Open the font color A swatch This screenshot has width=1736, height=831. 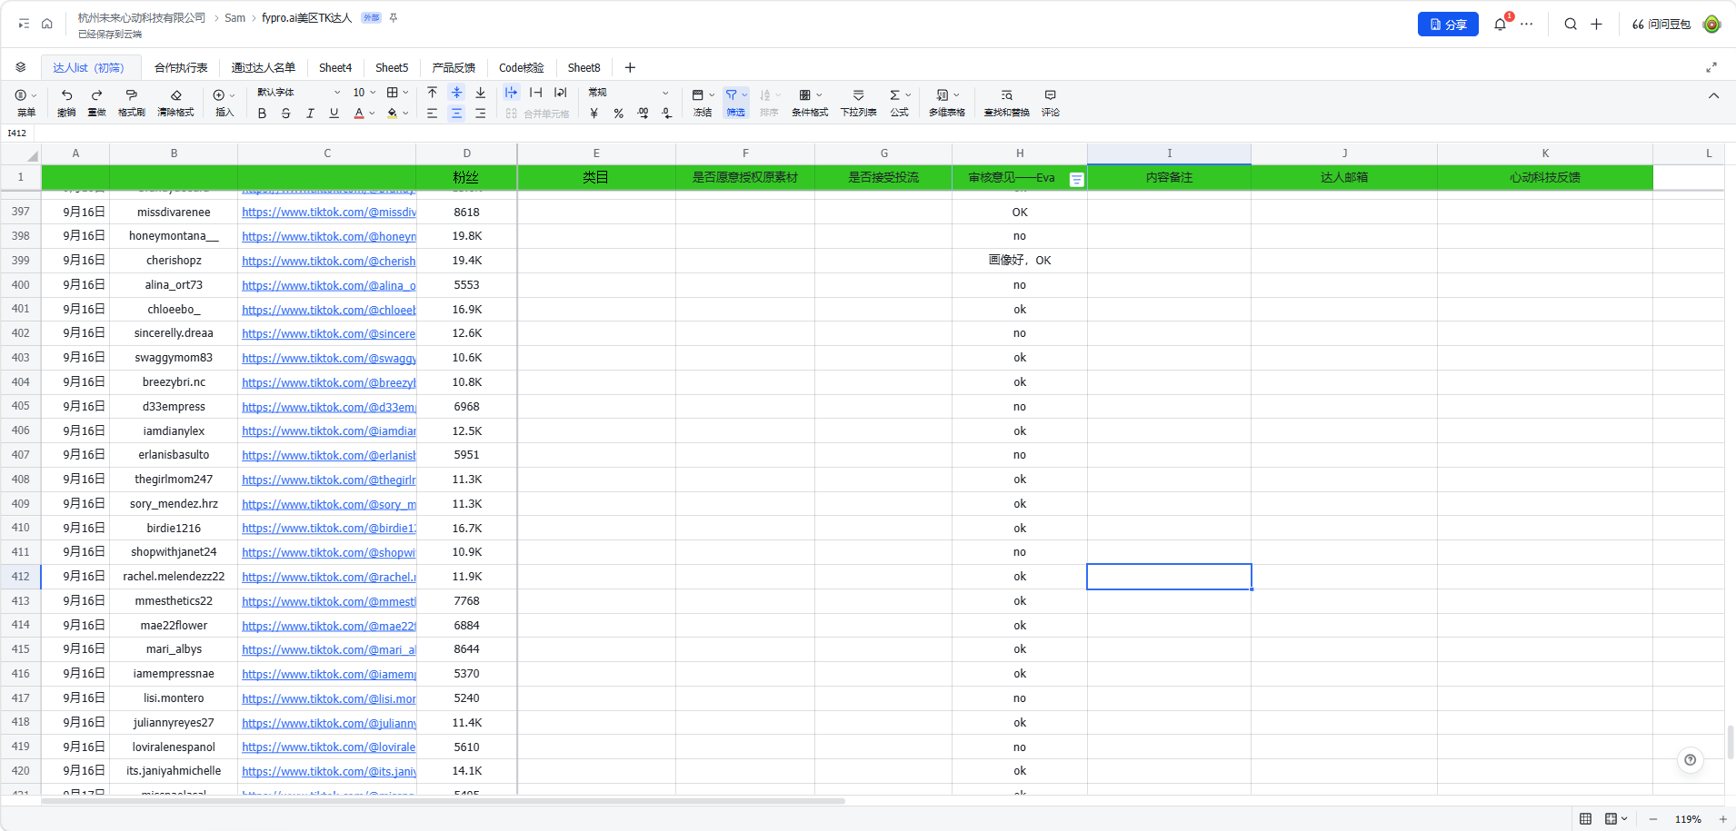[359, 114]
